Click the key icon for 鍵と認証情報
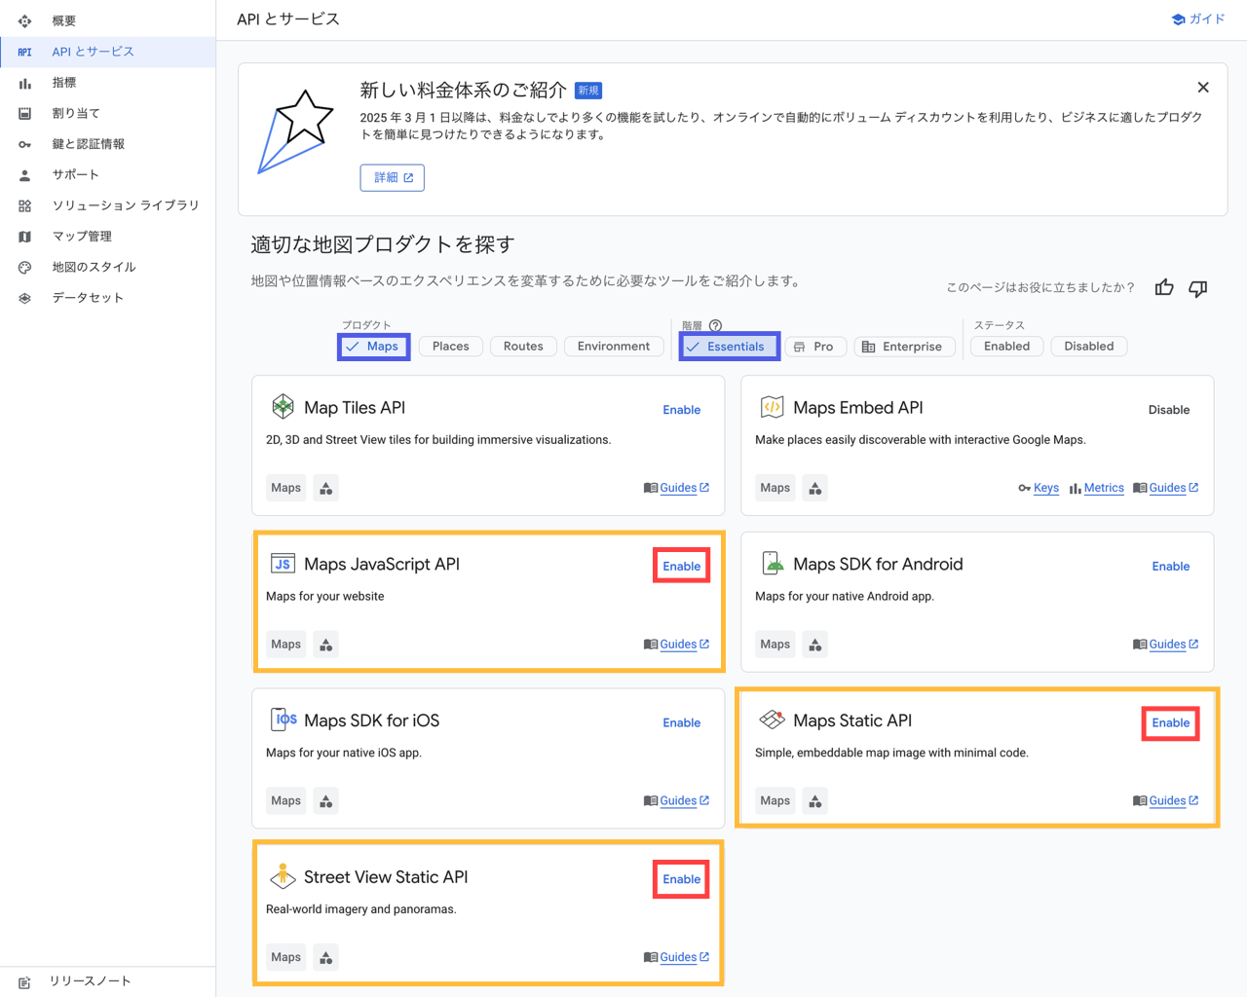Viewport: 1247px width, 997px height. click(24, 144)
